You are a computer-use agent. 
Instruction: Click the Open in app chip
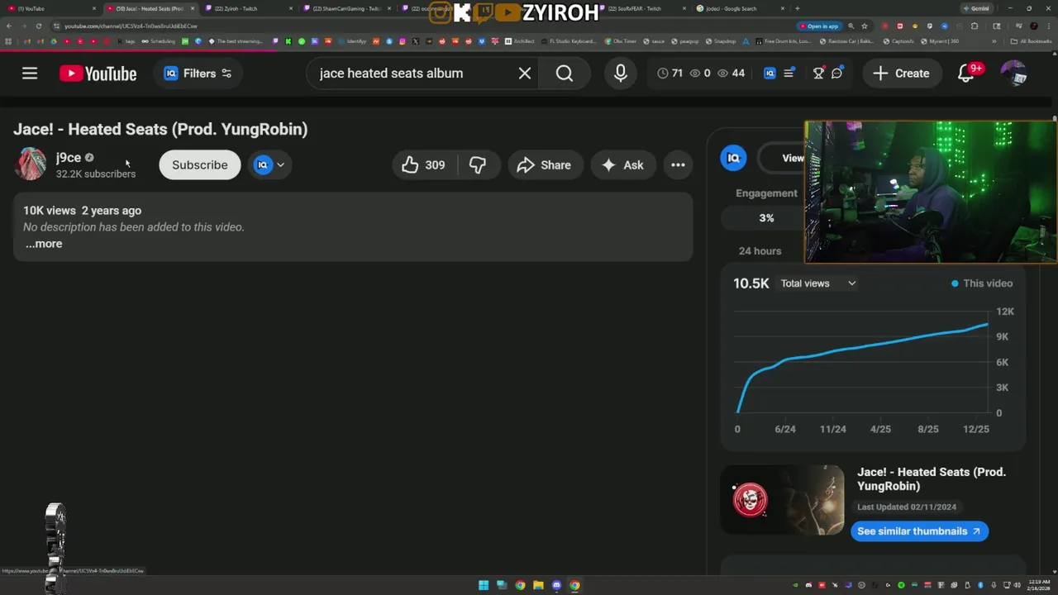tap(819, 26)
